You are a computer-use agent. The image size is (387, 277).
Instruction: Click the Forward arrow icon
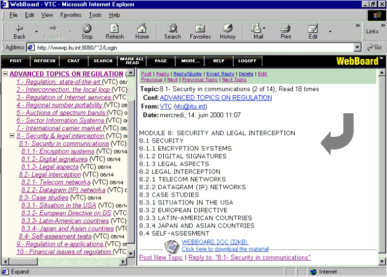[x=53, y=28]
